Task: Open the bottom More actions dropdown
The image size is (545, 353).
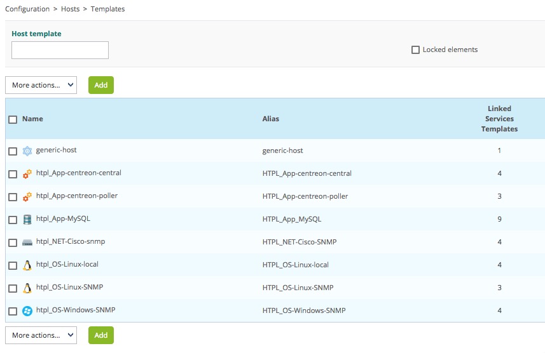Action: pyautogui.click(x=41, y=335)
